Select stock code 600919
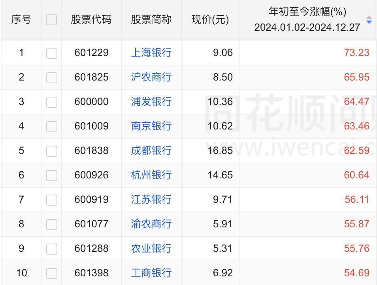 pyautogui.click(x=91, y=199)
